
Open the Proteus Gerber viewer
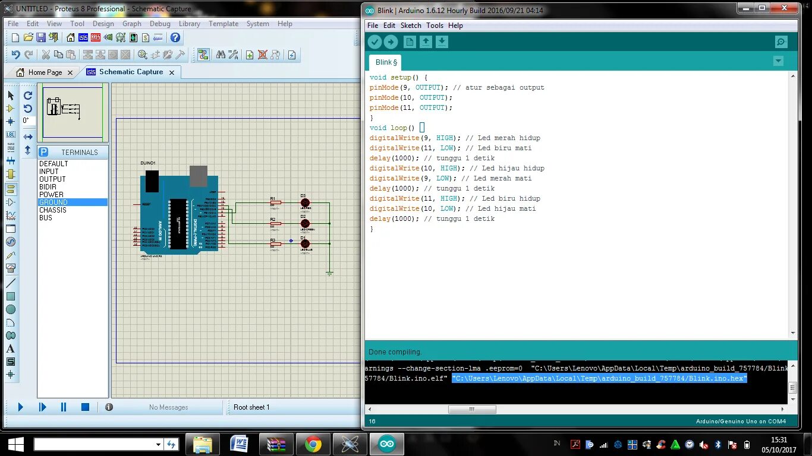(x=121, y=37)
